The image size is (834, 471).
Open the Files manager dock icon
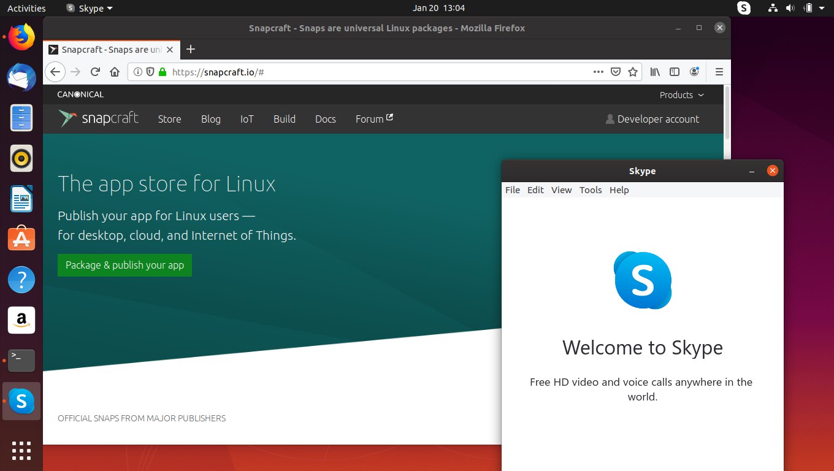click(21, 118)
